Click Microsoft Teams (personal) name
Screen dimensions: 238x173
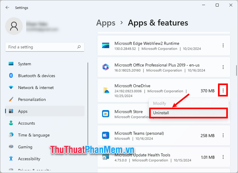point(139,133)
